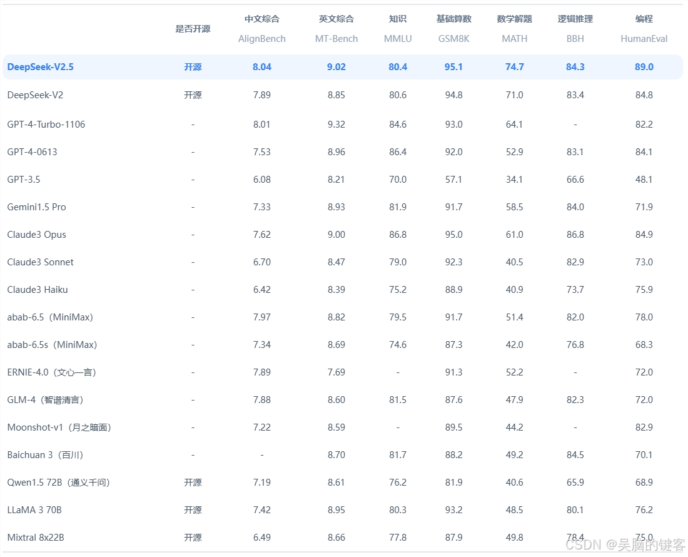Select the Gemini1.5 Pro row label
This screenshot has width=688, height=557.
pyautogui.click(x=36, y=207)
